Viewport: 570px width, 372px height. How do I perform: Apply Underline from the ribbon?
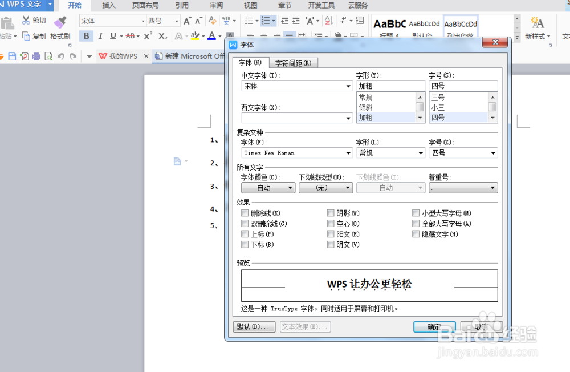pyautogui.click(x=113, y=36)
